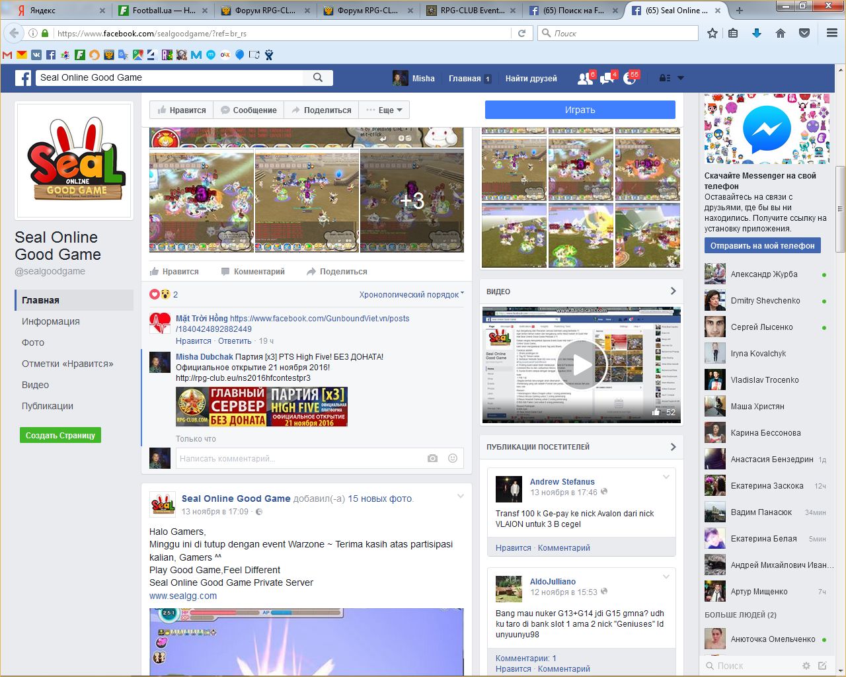This screenshot has width=846, height=677.
Task: Open options arrow on AldoJulliano post
Action: tap(666, 577)
